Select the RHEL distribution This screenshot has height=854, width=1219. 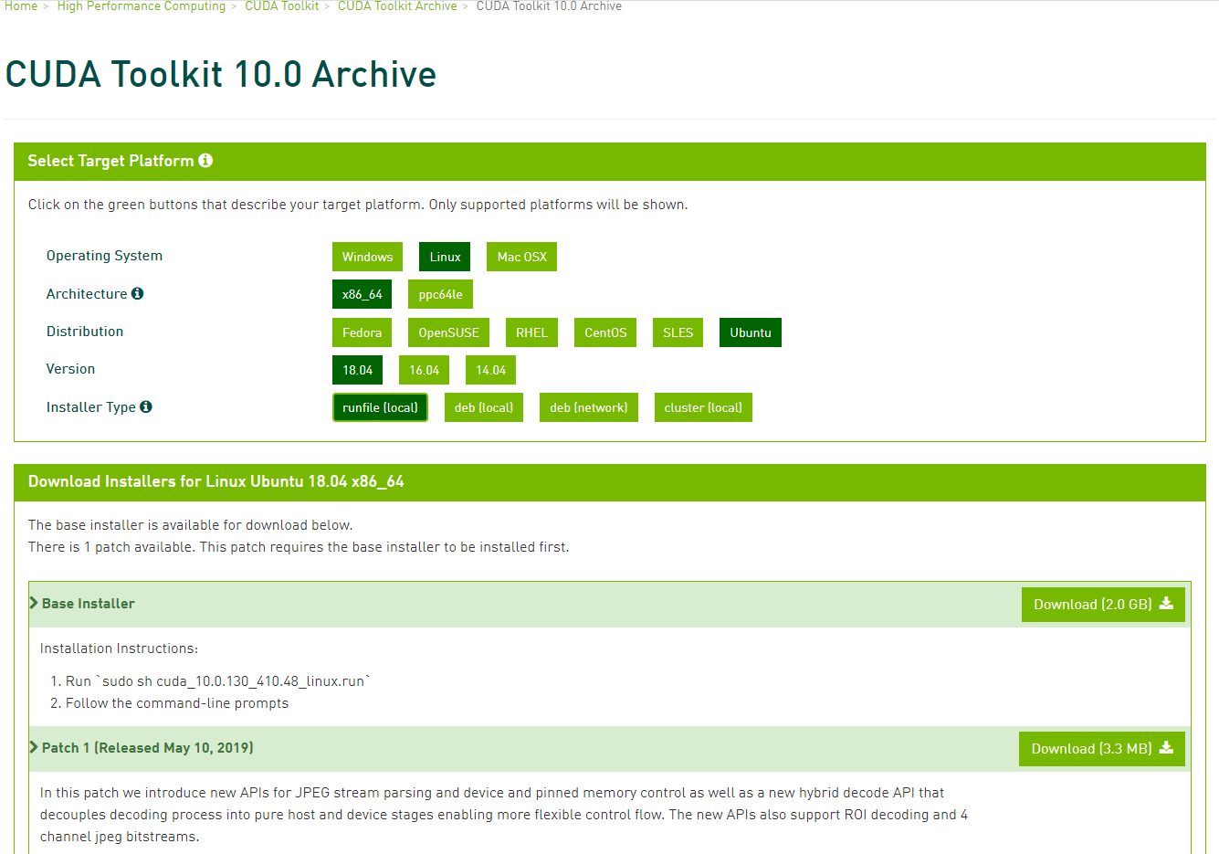[x=531, y=332]
